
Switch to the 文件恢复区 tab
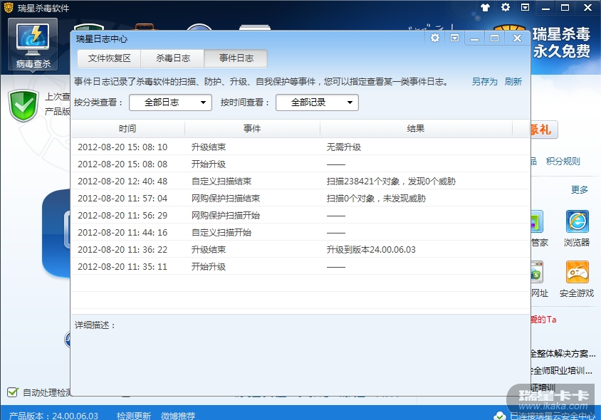109,58
